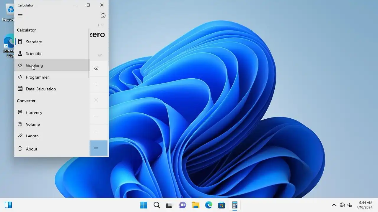Screen dimensions: 378x212
Task: Open Microsoft Store from taskbar
Action: pos(221,205)
